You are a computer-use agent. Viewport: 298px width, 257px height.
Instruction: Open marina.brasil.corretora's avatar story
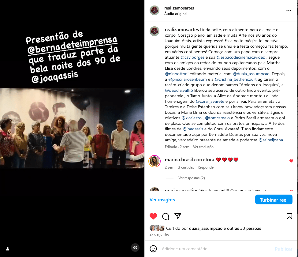coord(155,161)
